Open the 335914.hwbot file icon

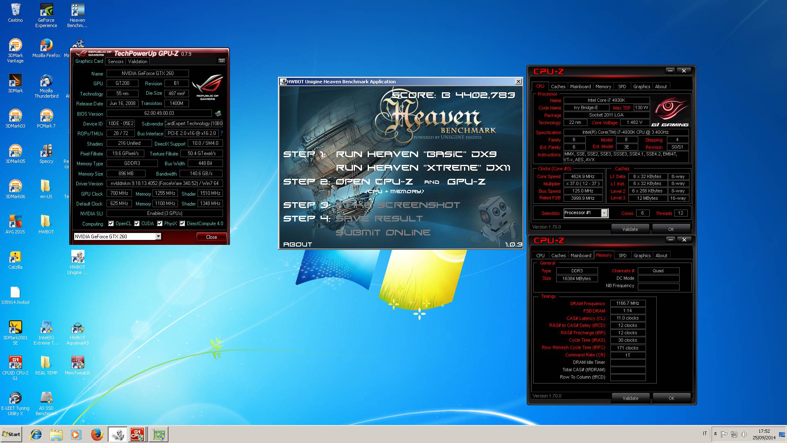click(x=15, y=295)
